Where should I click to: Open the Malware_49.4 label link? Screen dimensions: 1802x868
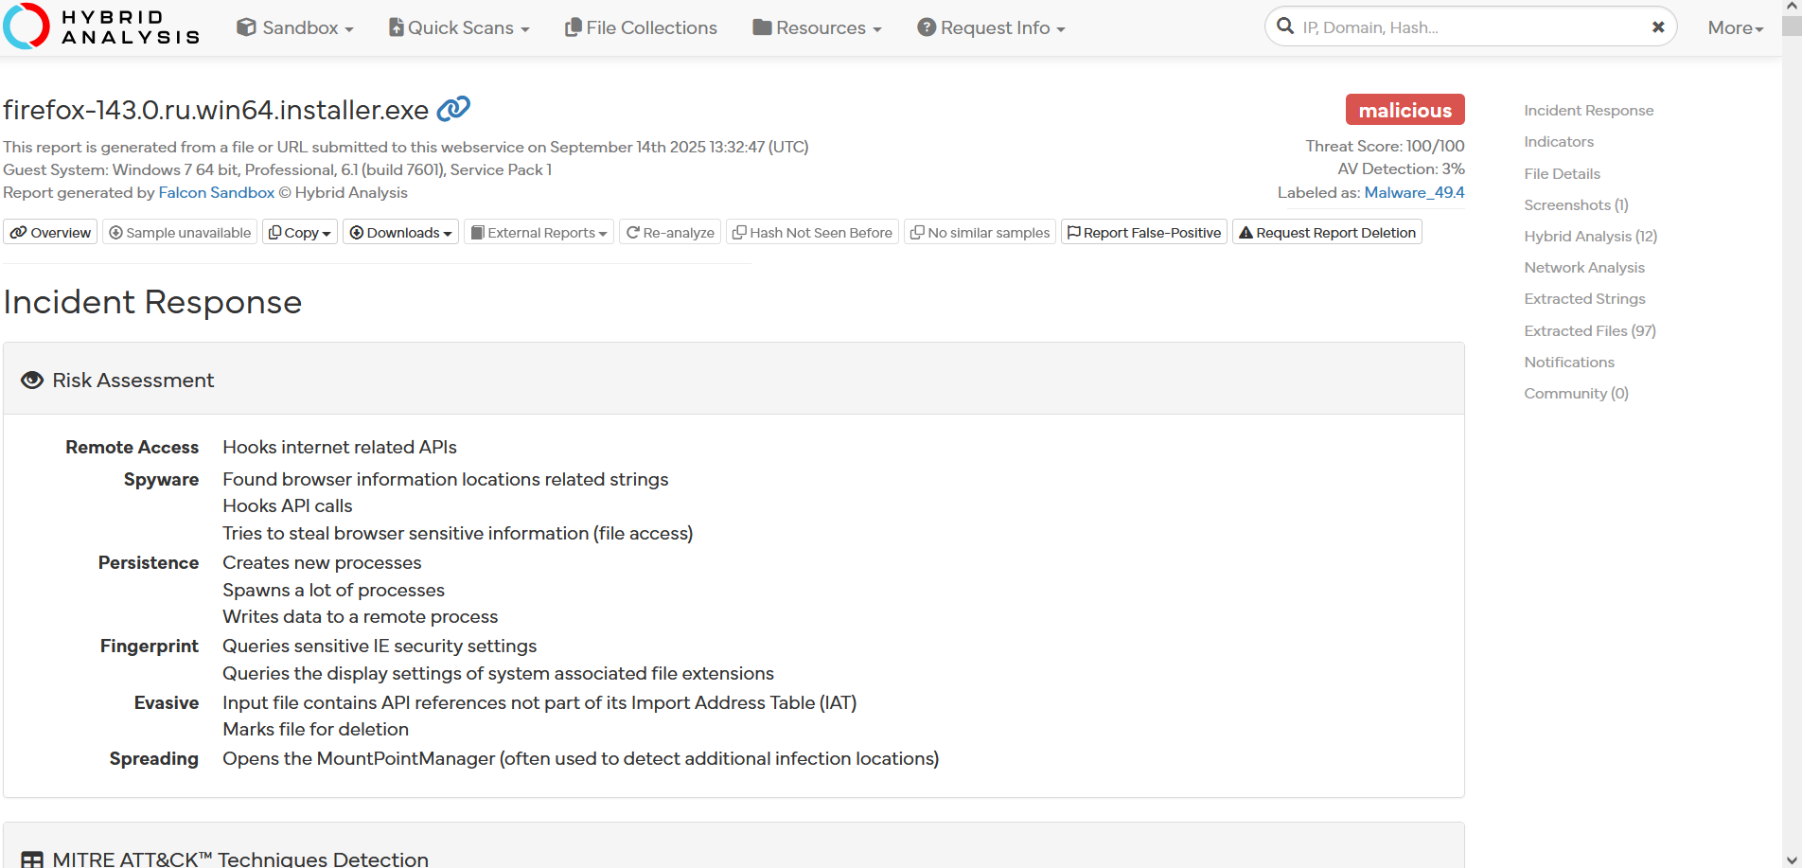click(1414, 192)
